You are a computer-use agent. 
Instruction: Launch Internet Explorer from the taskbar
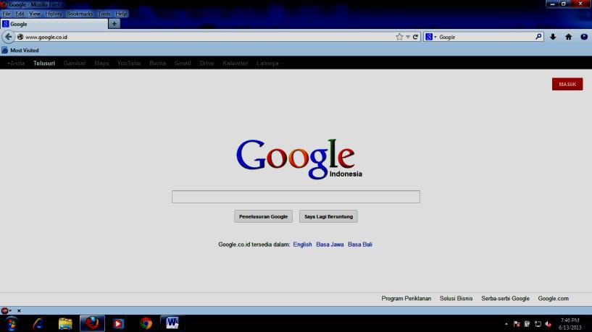[x=38, y=323]
